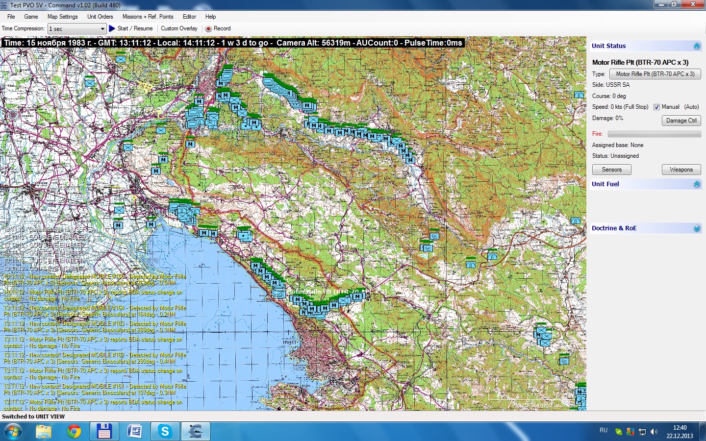Image resolution: width=706 pixels, height=441 pixels.
Task: Click the Damage Ctrl button
Action: coord(681,121)
